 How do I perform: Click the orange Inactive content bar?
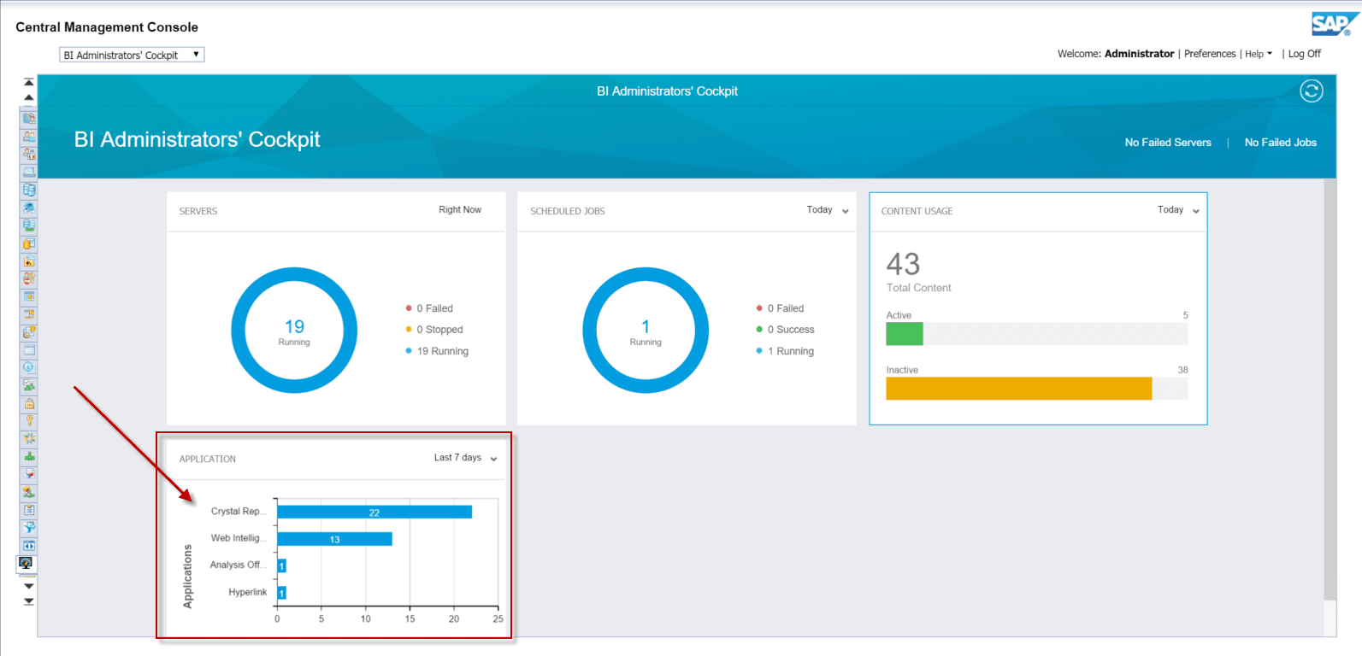tap(1019, 389)
